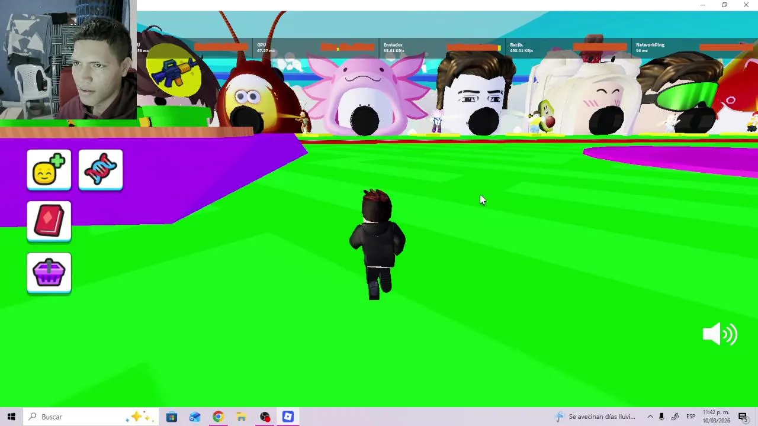This screenshot has width=758, height=426.
Task: Minimize the Roblox window
Action: coord(703,5)
